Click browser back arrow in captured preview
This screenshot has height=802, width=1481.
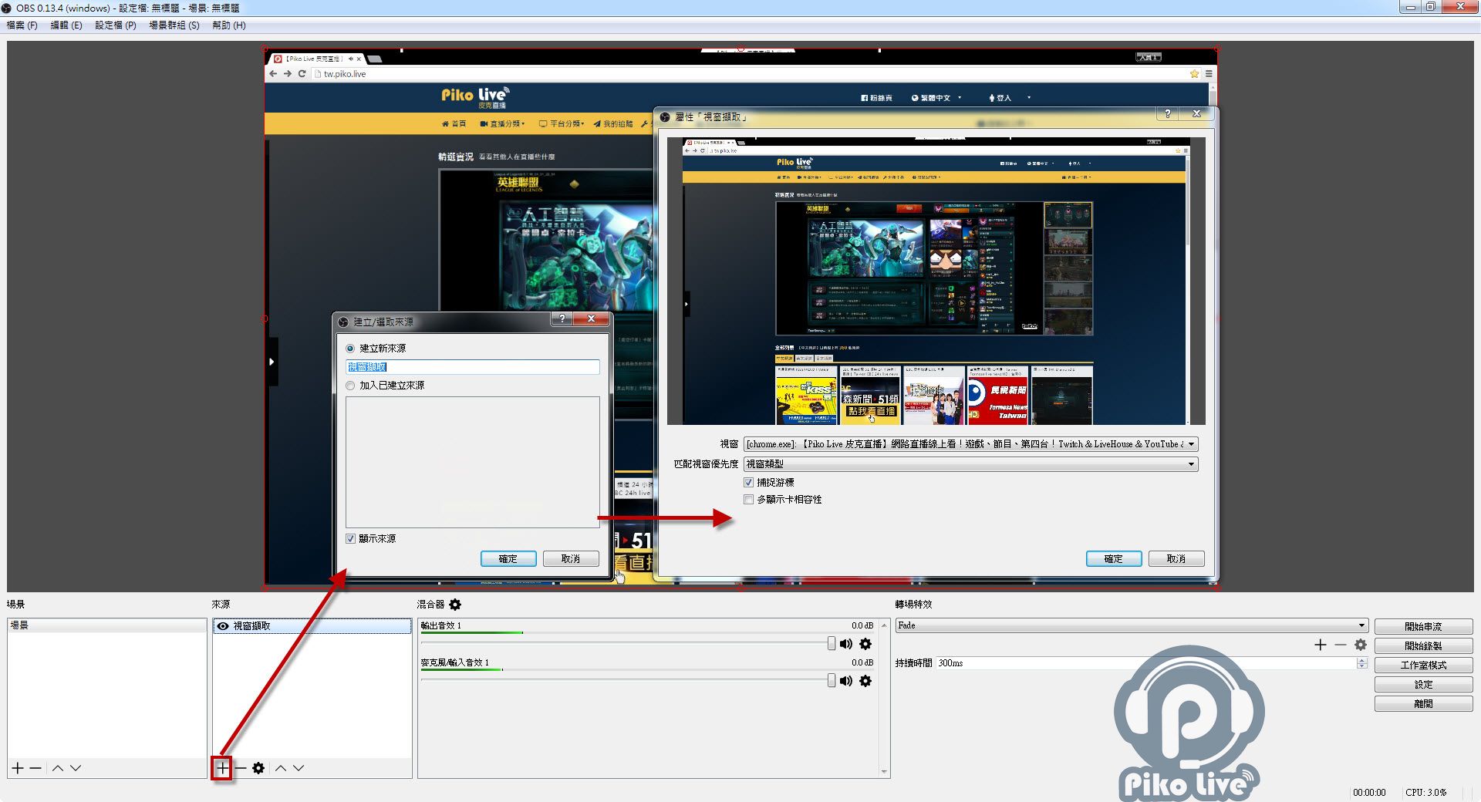273,74
